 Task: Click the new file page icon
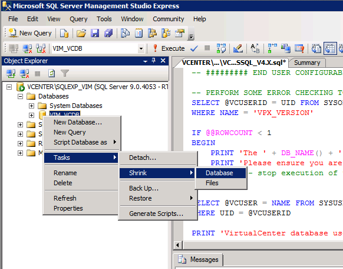[x=64, y=33]
